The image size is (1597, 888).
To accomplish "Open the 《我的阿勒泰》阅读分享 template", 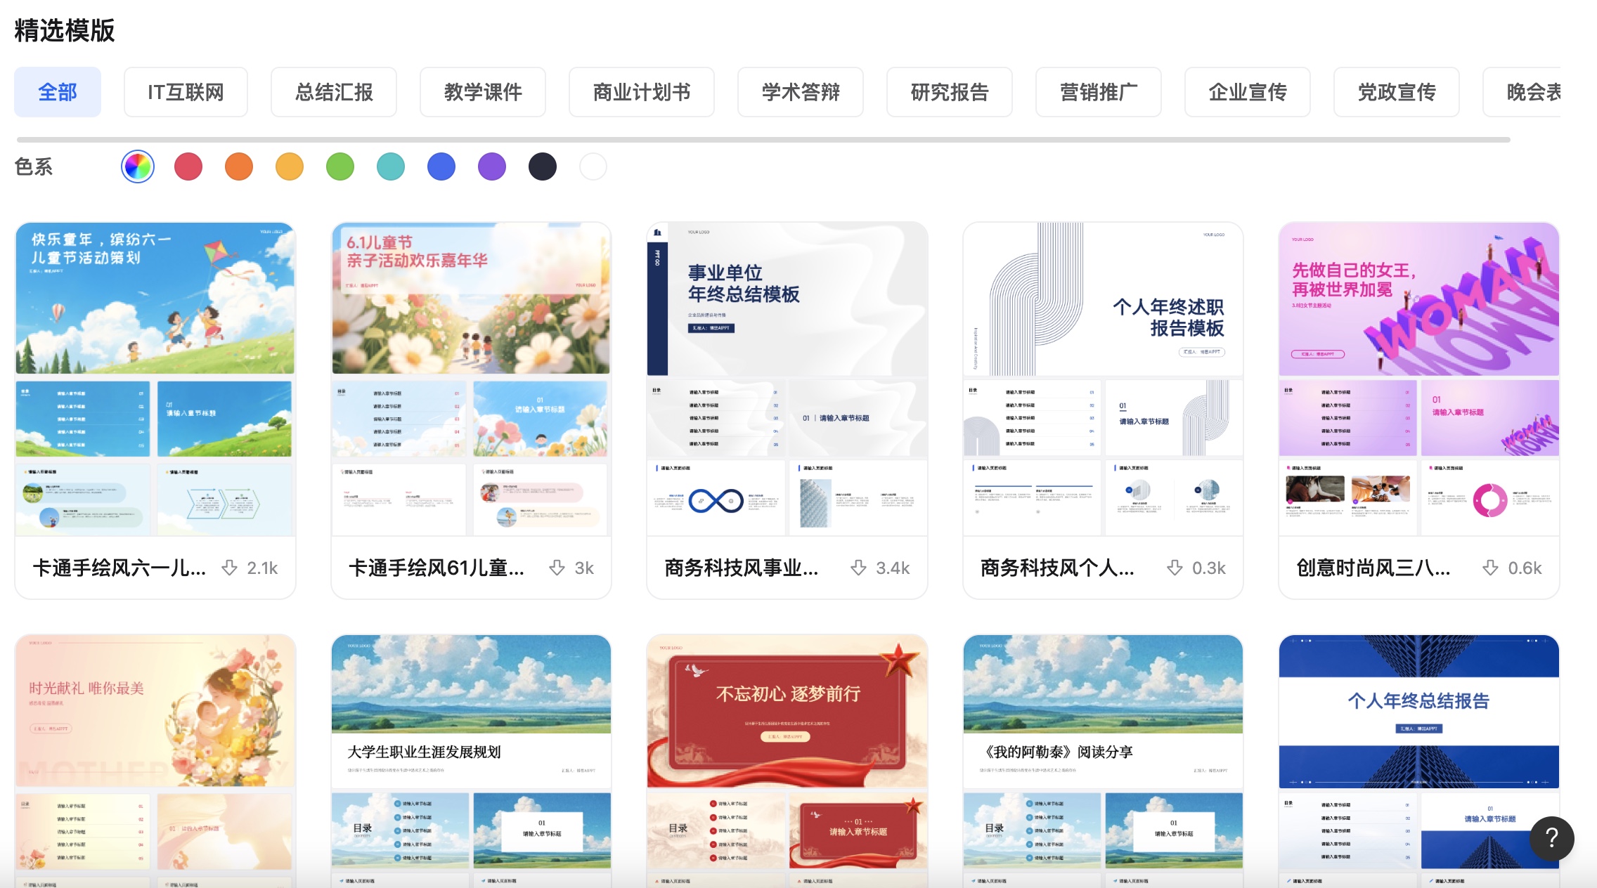I will point(1103,761).
